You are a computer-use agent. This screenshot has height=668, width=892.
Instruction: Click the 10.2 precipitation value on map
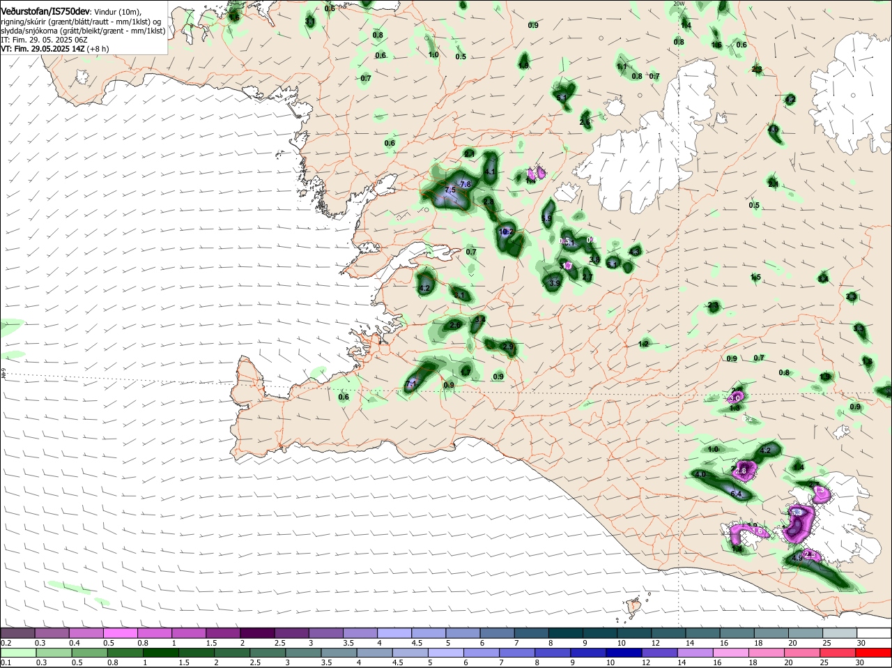507,232
